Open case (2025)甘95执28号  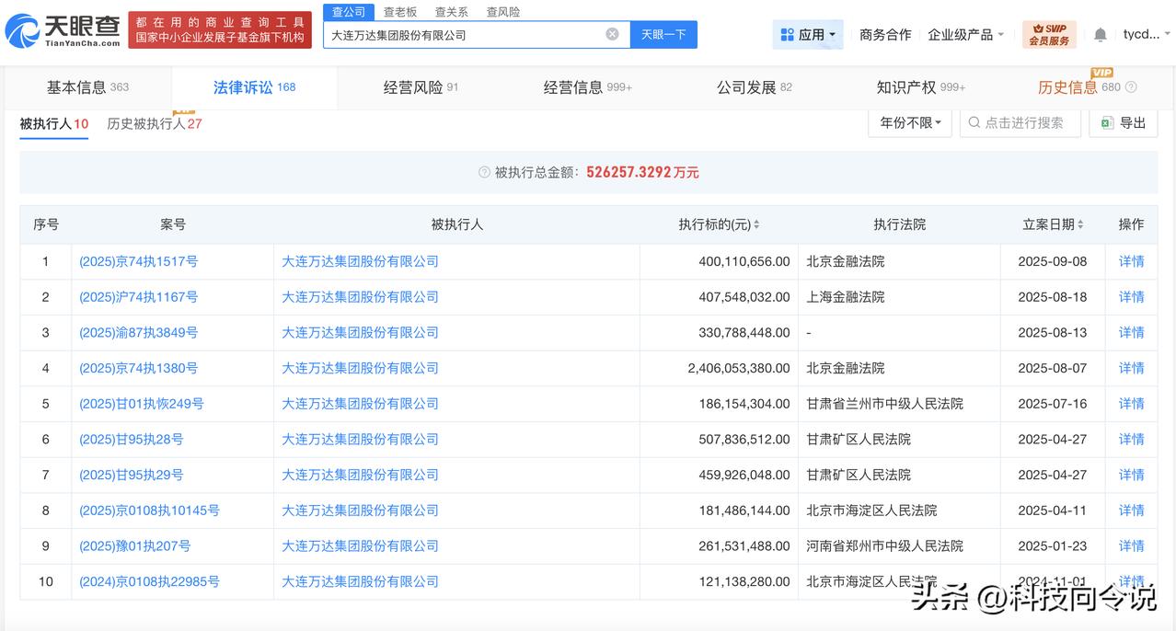131,439
